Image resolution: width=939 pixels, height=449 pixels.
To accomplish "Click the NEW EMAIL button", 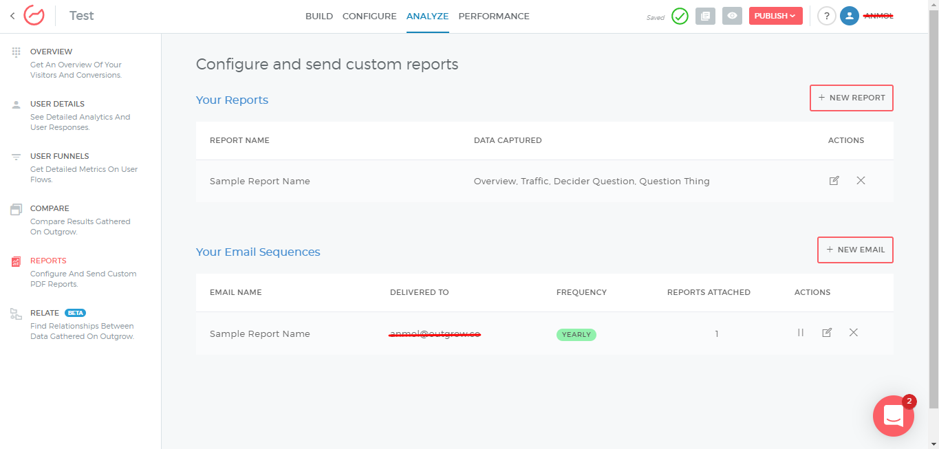I will tap(855, 250).
